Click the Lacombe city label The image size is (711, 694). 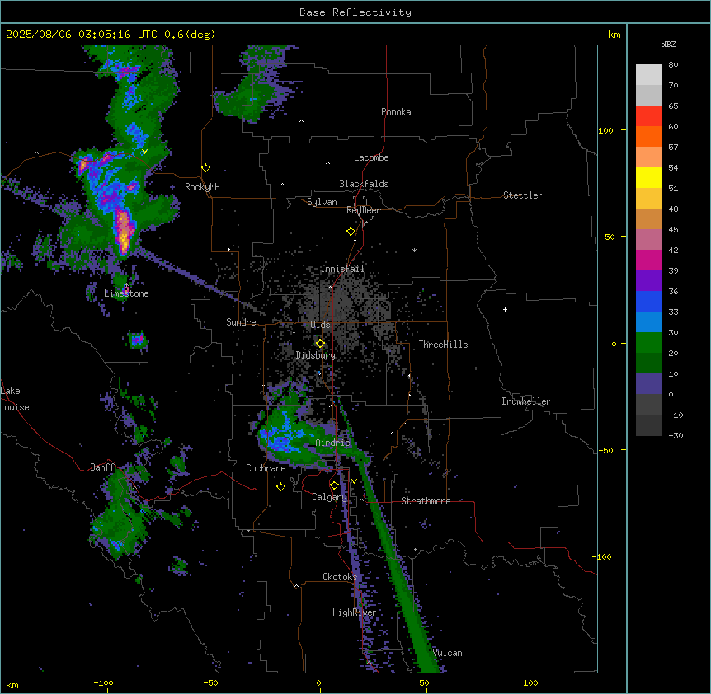[x=371, y=157]
